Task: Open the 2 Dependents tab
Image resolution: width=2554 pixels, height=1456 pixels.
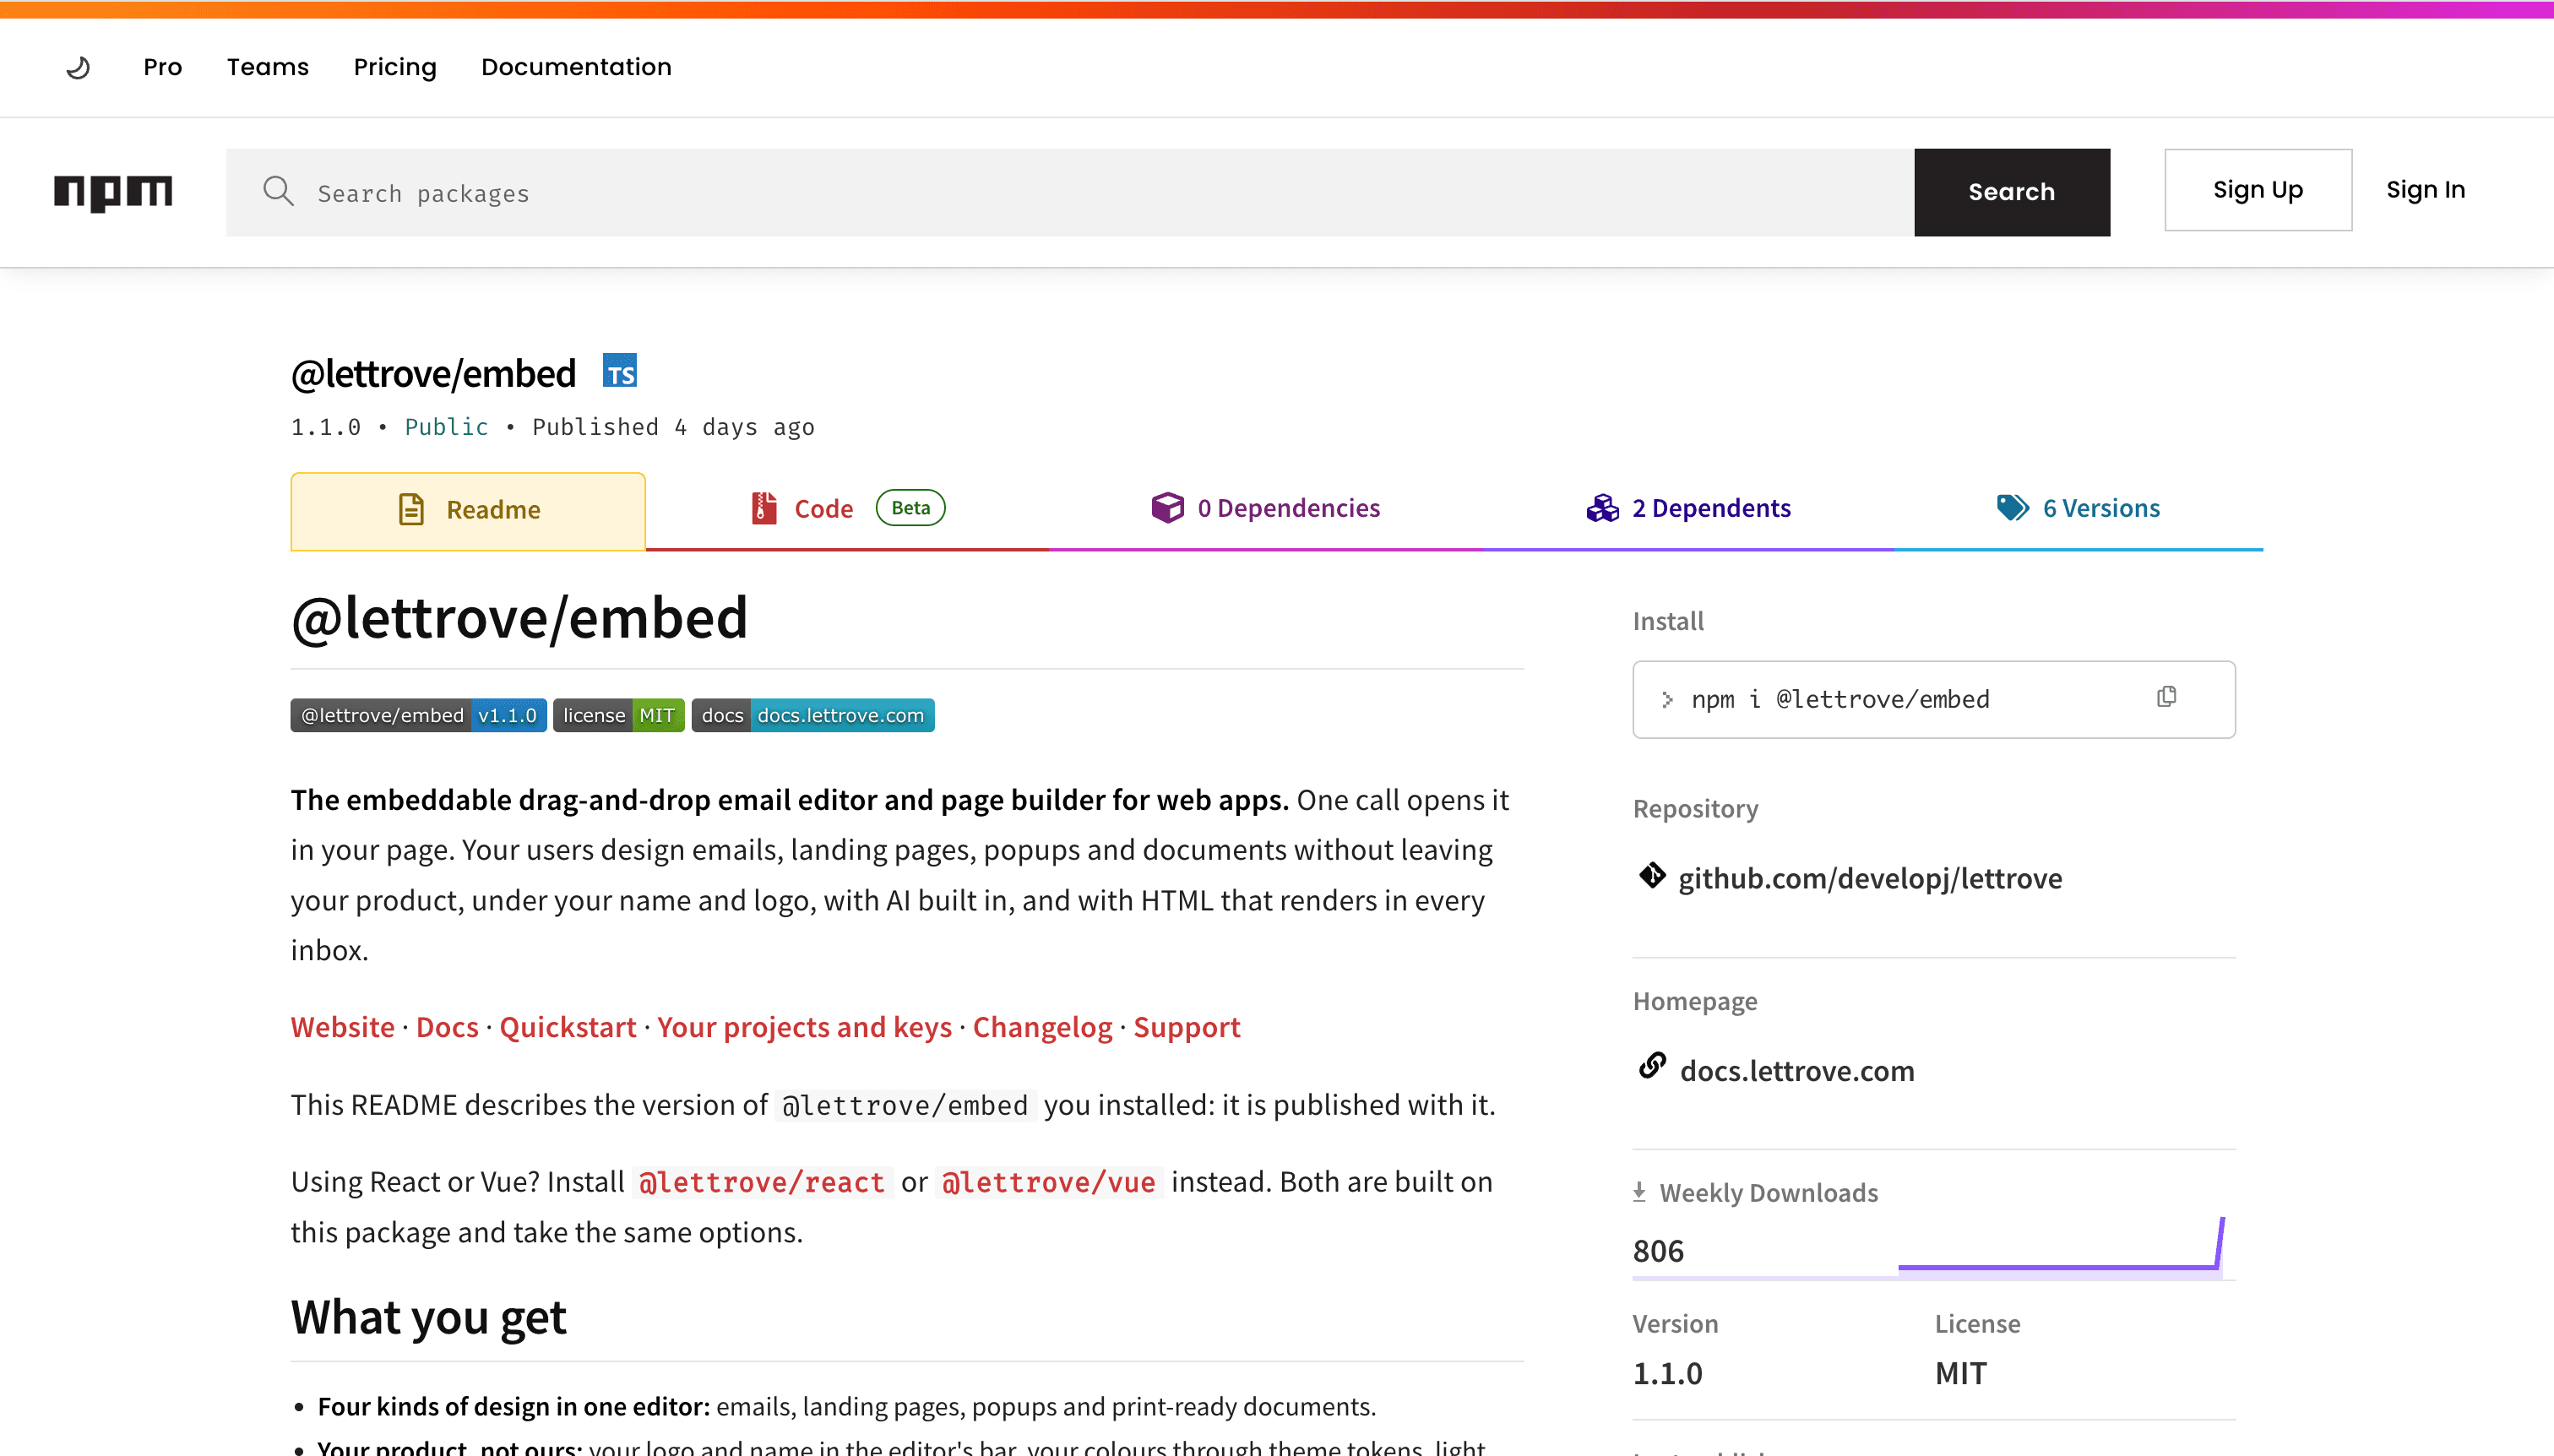Action: tap(1688, 508)
